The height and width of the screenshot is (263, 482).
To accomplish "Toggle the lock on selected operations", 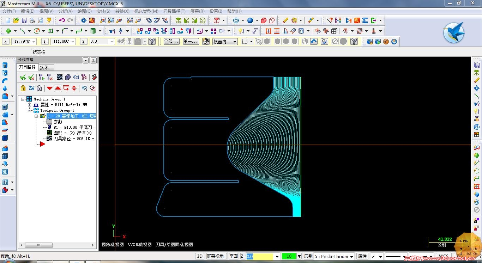I will (x=23, y=88).
